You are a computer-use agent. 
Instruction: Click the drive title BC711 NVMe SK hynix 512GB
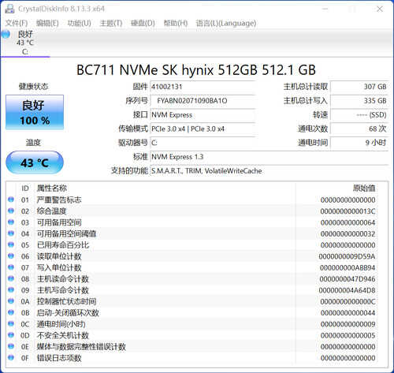point(196,70)
